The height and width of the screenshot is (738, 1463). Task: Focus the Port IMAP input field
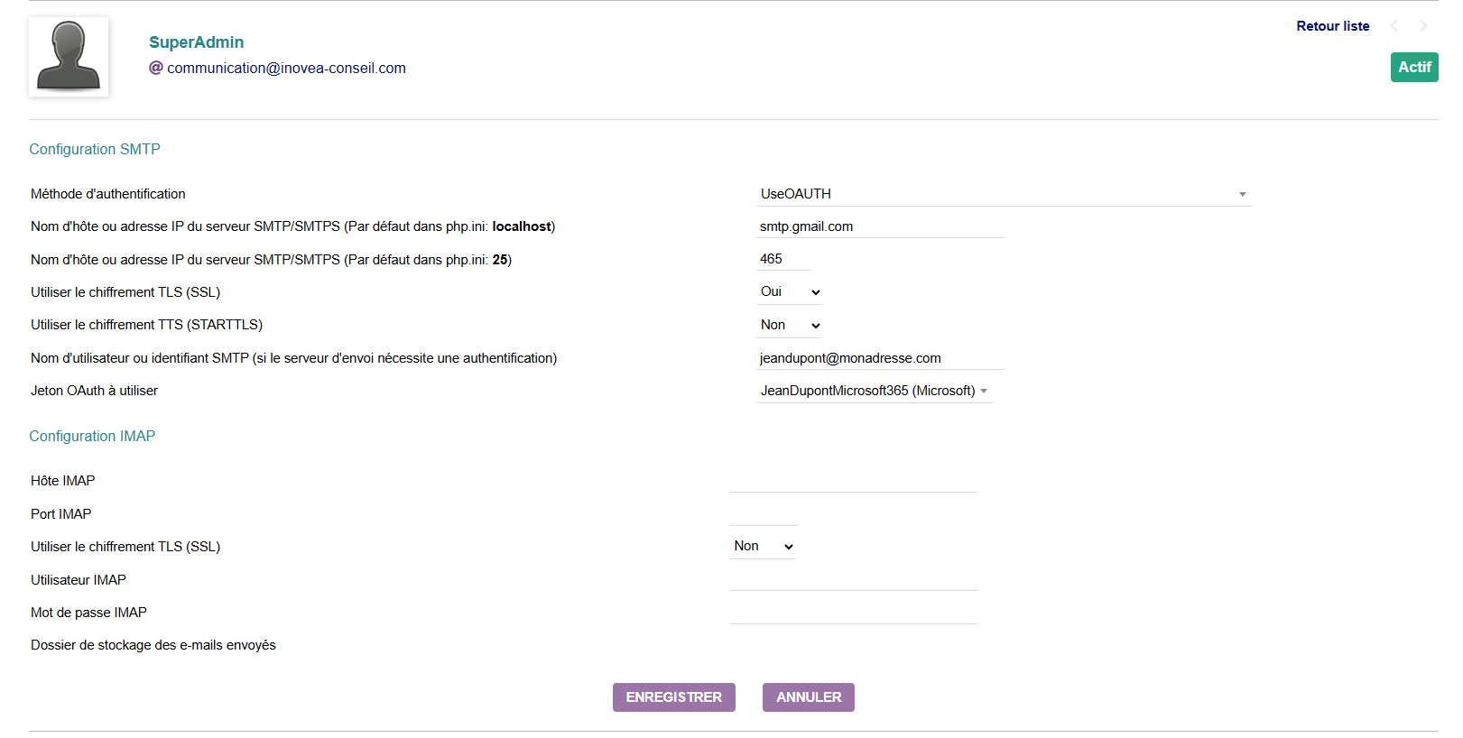click(764, 514)
